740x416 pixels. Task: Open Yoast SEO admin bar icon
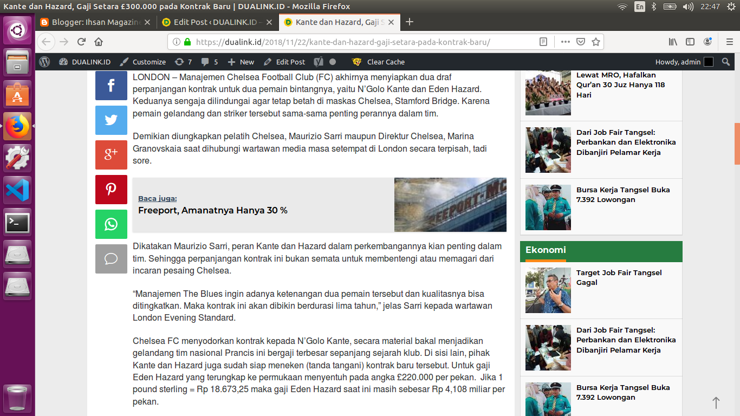coord(319,62)
